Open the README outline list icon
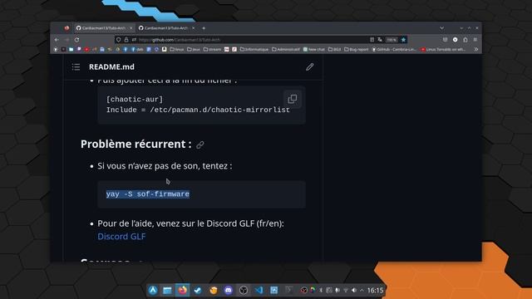This screenshot has width=532, height=299. pyautogui.click(x=76, y=66)
